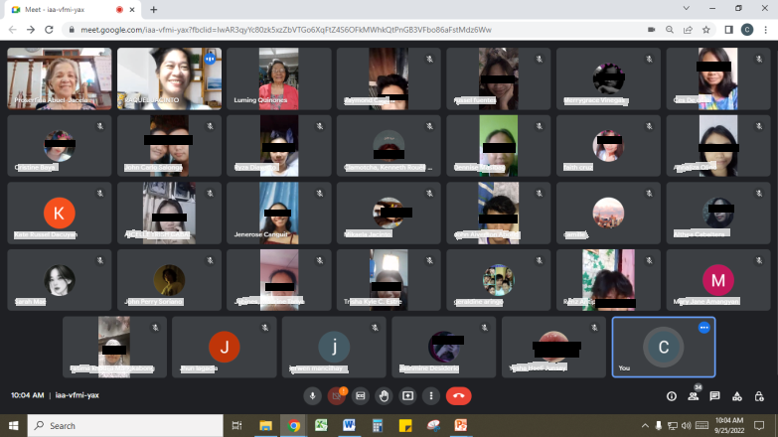Open a new browser tab

[153, 9]
